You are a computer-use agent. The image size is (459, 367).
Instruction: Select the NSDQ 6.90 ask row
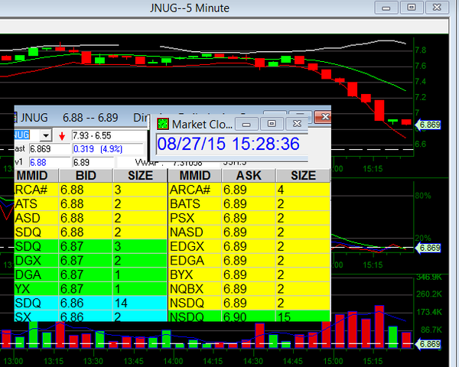tap(249, 315)
